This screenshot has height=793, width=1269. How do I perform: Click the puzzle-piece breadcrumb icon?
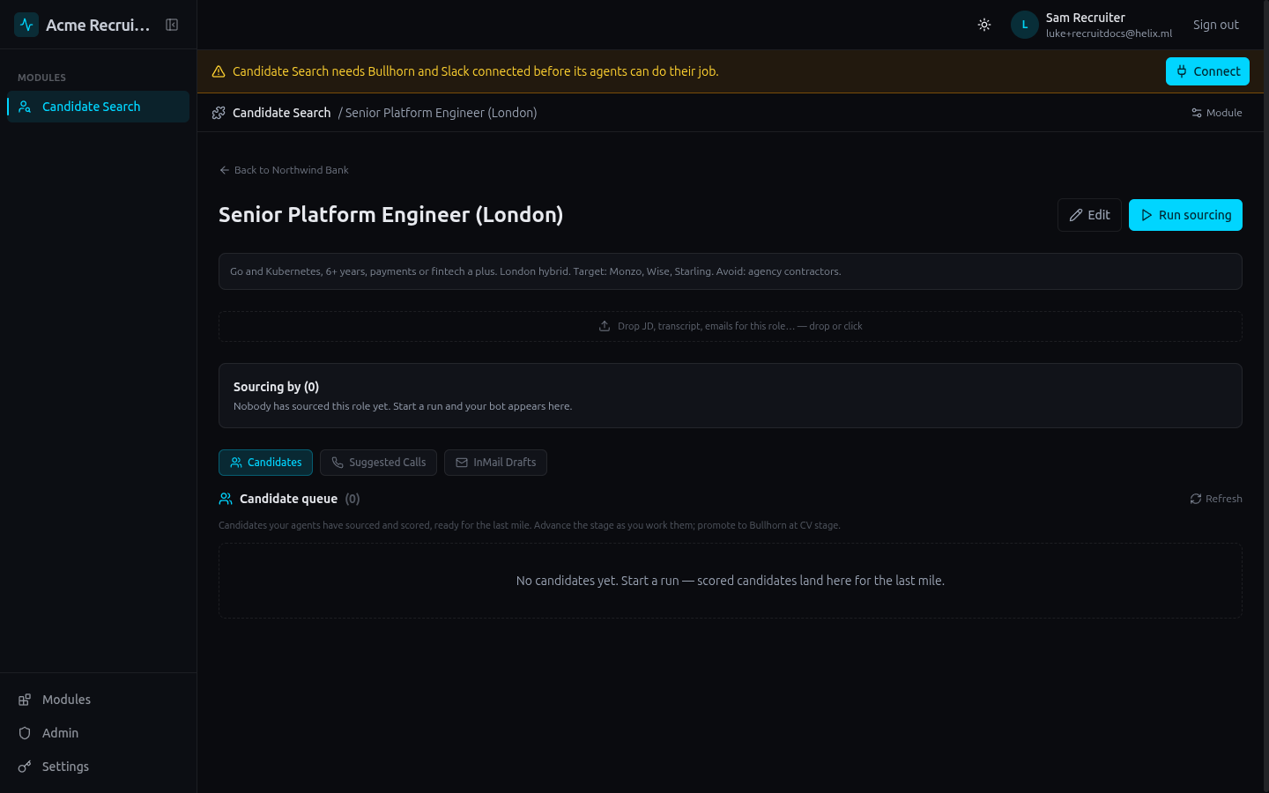point(219,113)
